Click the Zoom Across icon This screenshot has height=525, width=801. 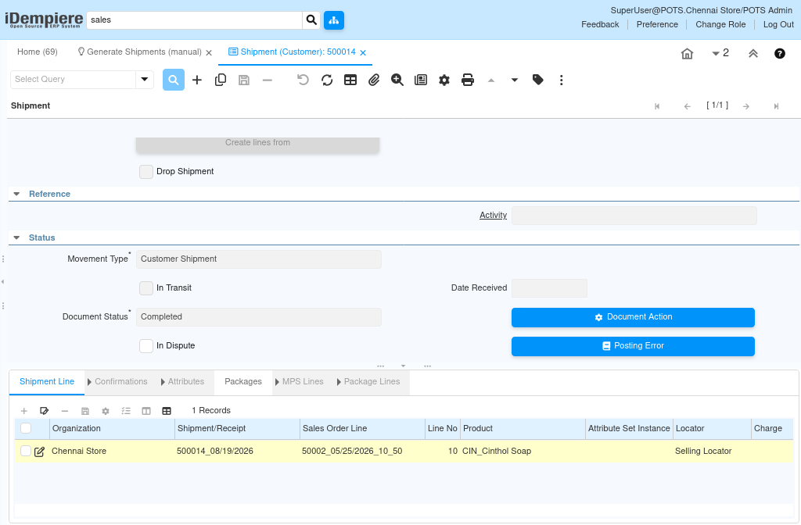(397, 80)
